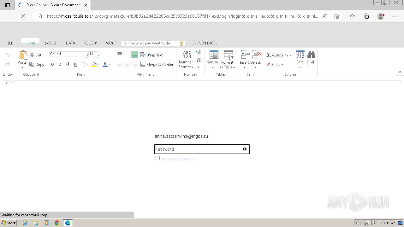Open Format as Table
The image size is (404, 227).
[227, 60]
